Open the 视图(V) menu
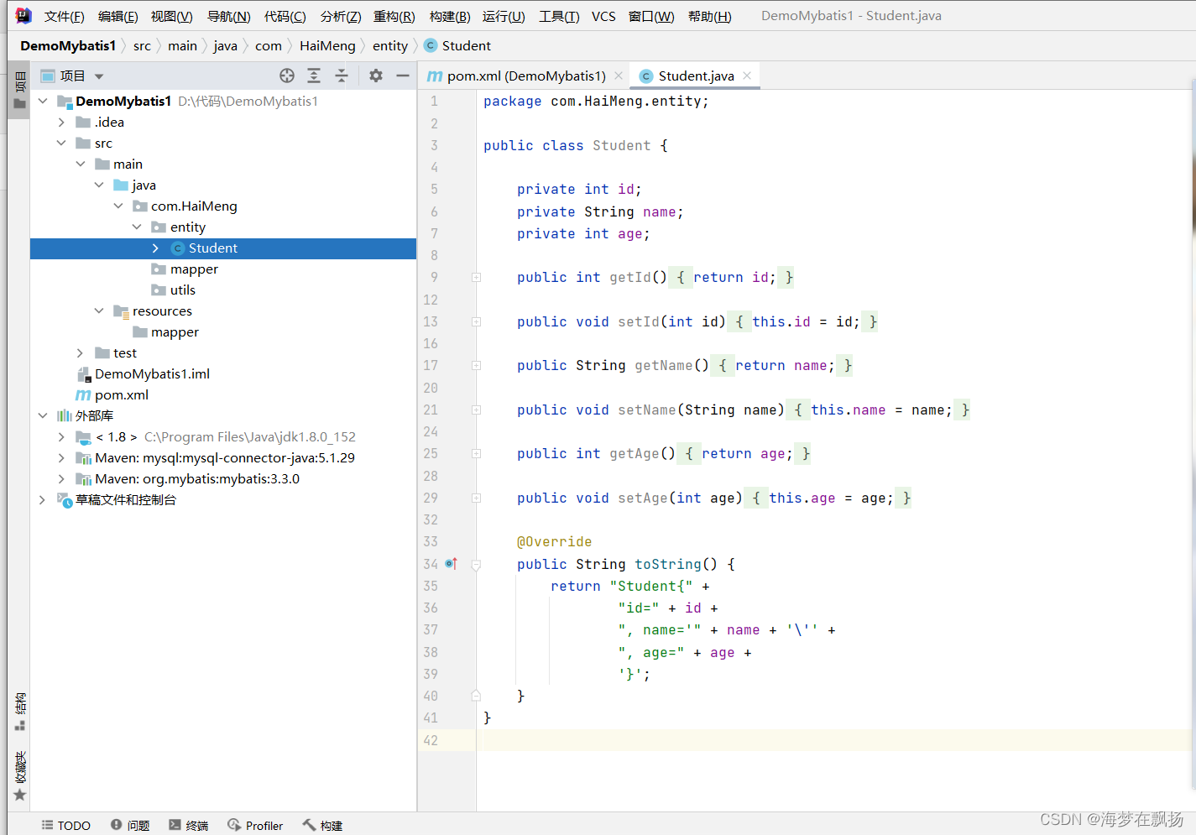Image resolution: width=1196 pixels, height=835 pixels. (x=172, y=16)
